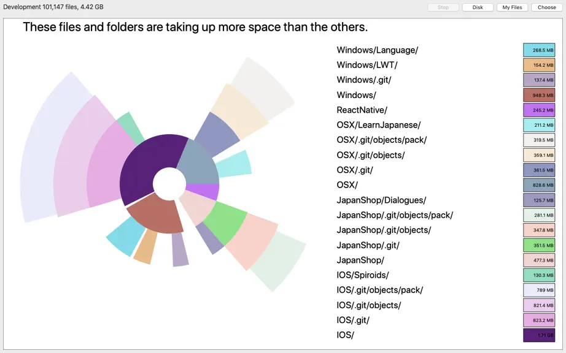Click the 245.2 MB ReactNative swatch
This screenshot has width=566, height=353.
[539, 110]
